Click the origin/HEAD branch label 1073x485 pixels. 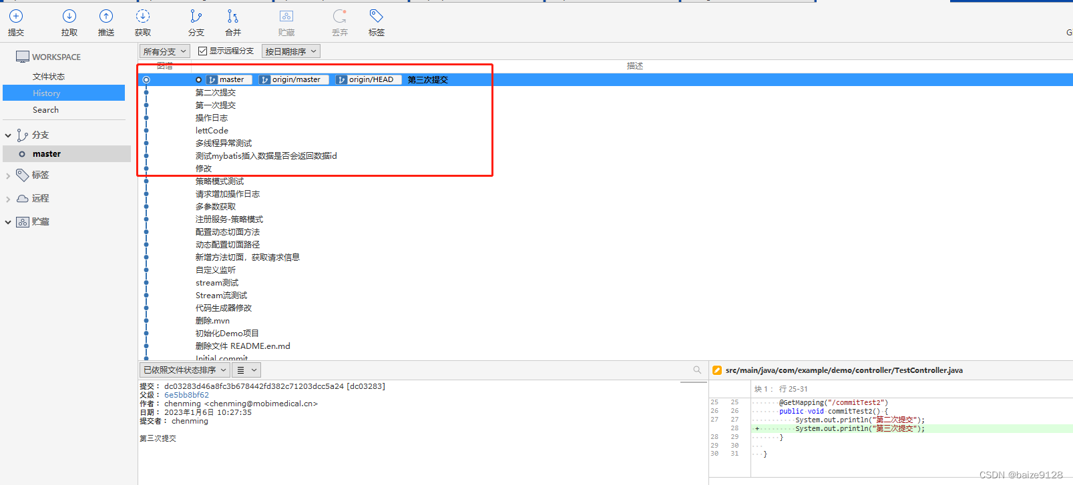369,79
